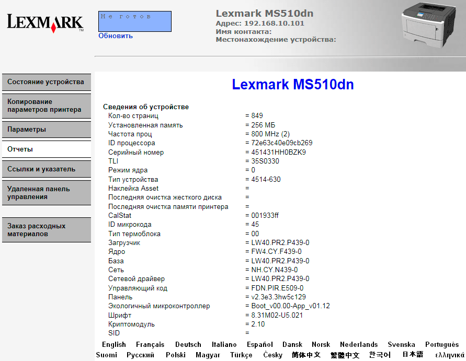
Task: Click CalStat value 001933ff
Action: click(265, 216)
